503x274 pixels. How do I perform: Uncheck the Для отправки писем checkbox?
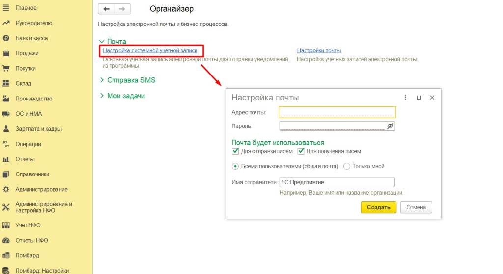click(x=235, y=151)
